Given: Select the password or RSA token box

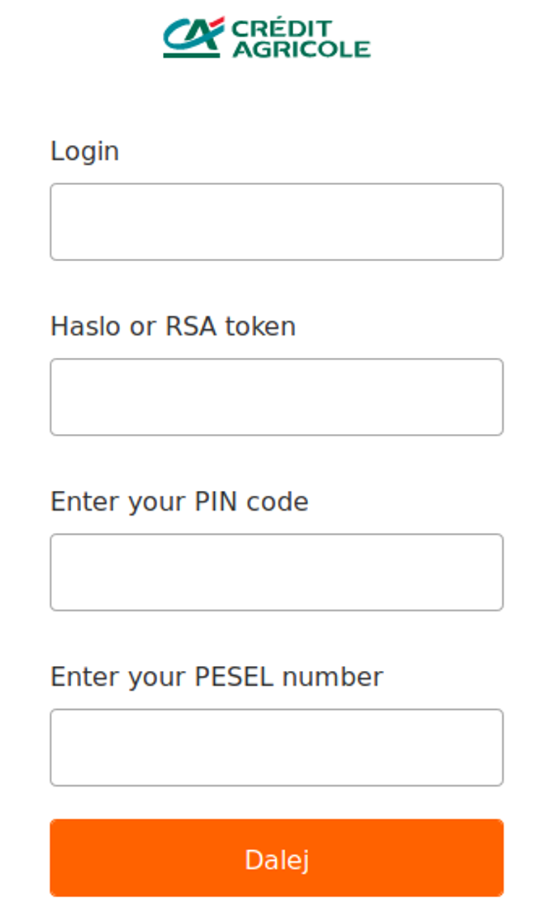Looking at the screenshot, I should pyautogui.click(x=276, y=397).
